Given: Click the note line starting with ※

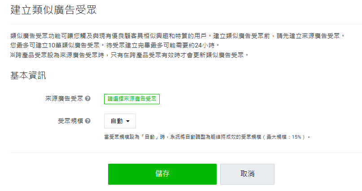Looking at the screenshot, I should tap(129, 55).
